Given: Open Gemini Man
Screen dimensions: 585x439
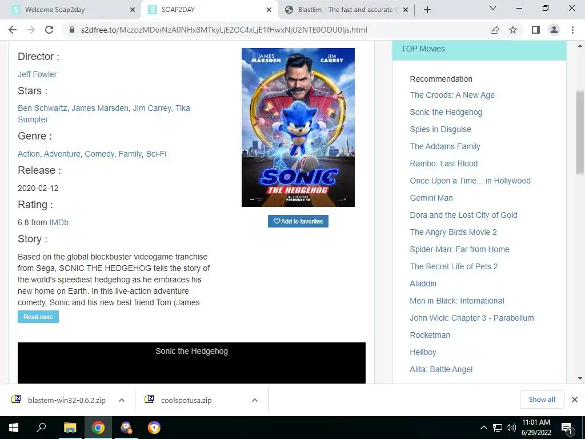Looking at the screenshot, I should [x=431, y=198].
